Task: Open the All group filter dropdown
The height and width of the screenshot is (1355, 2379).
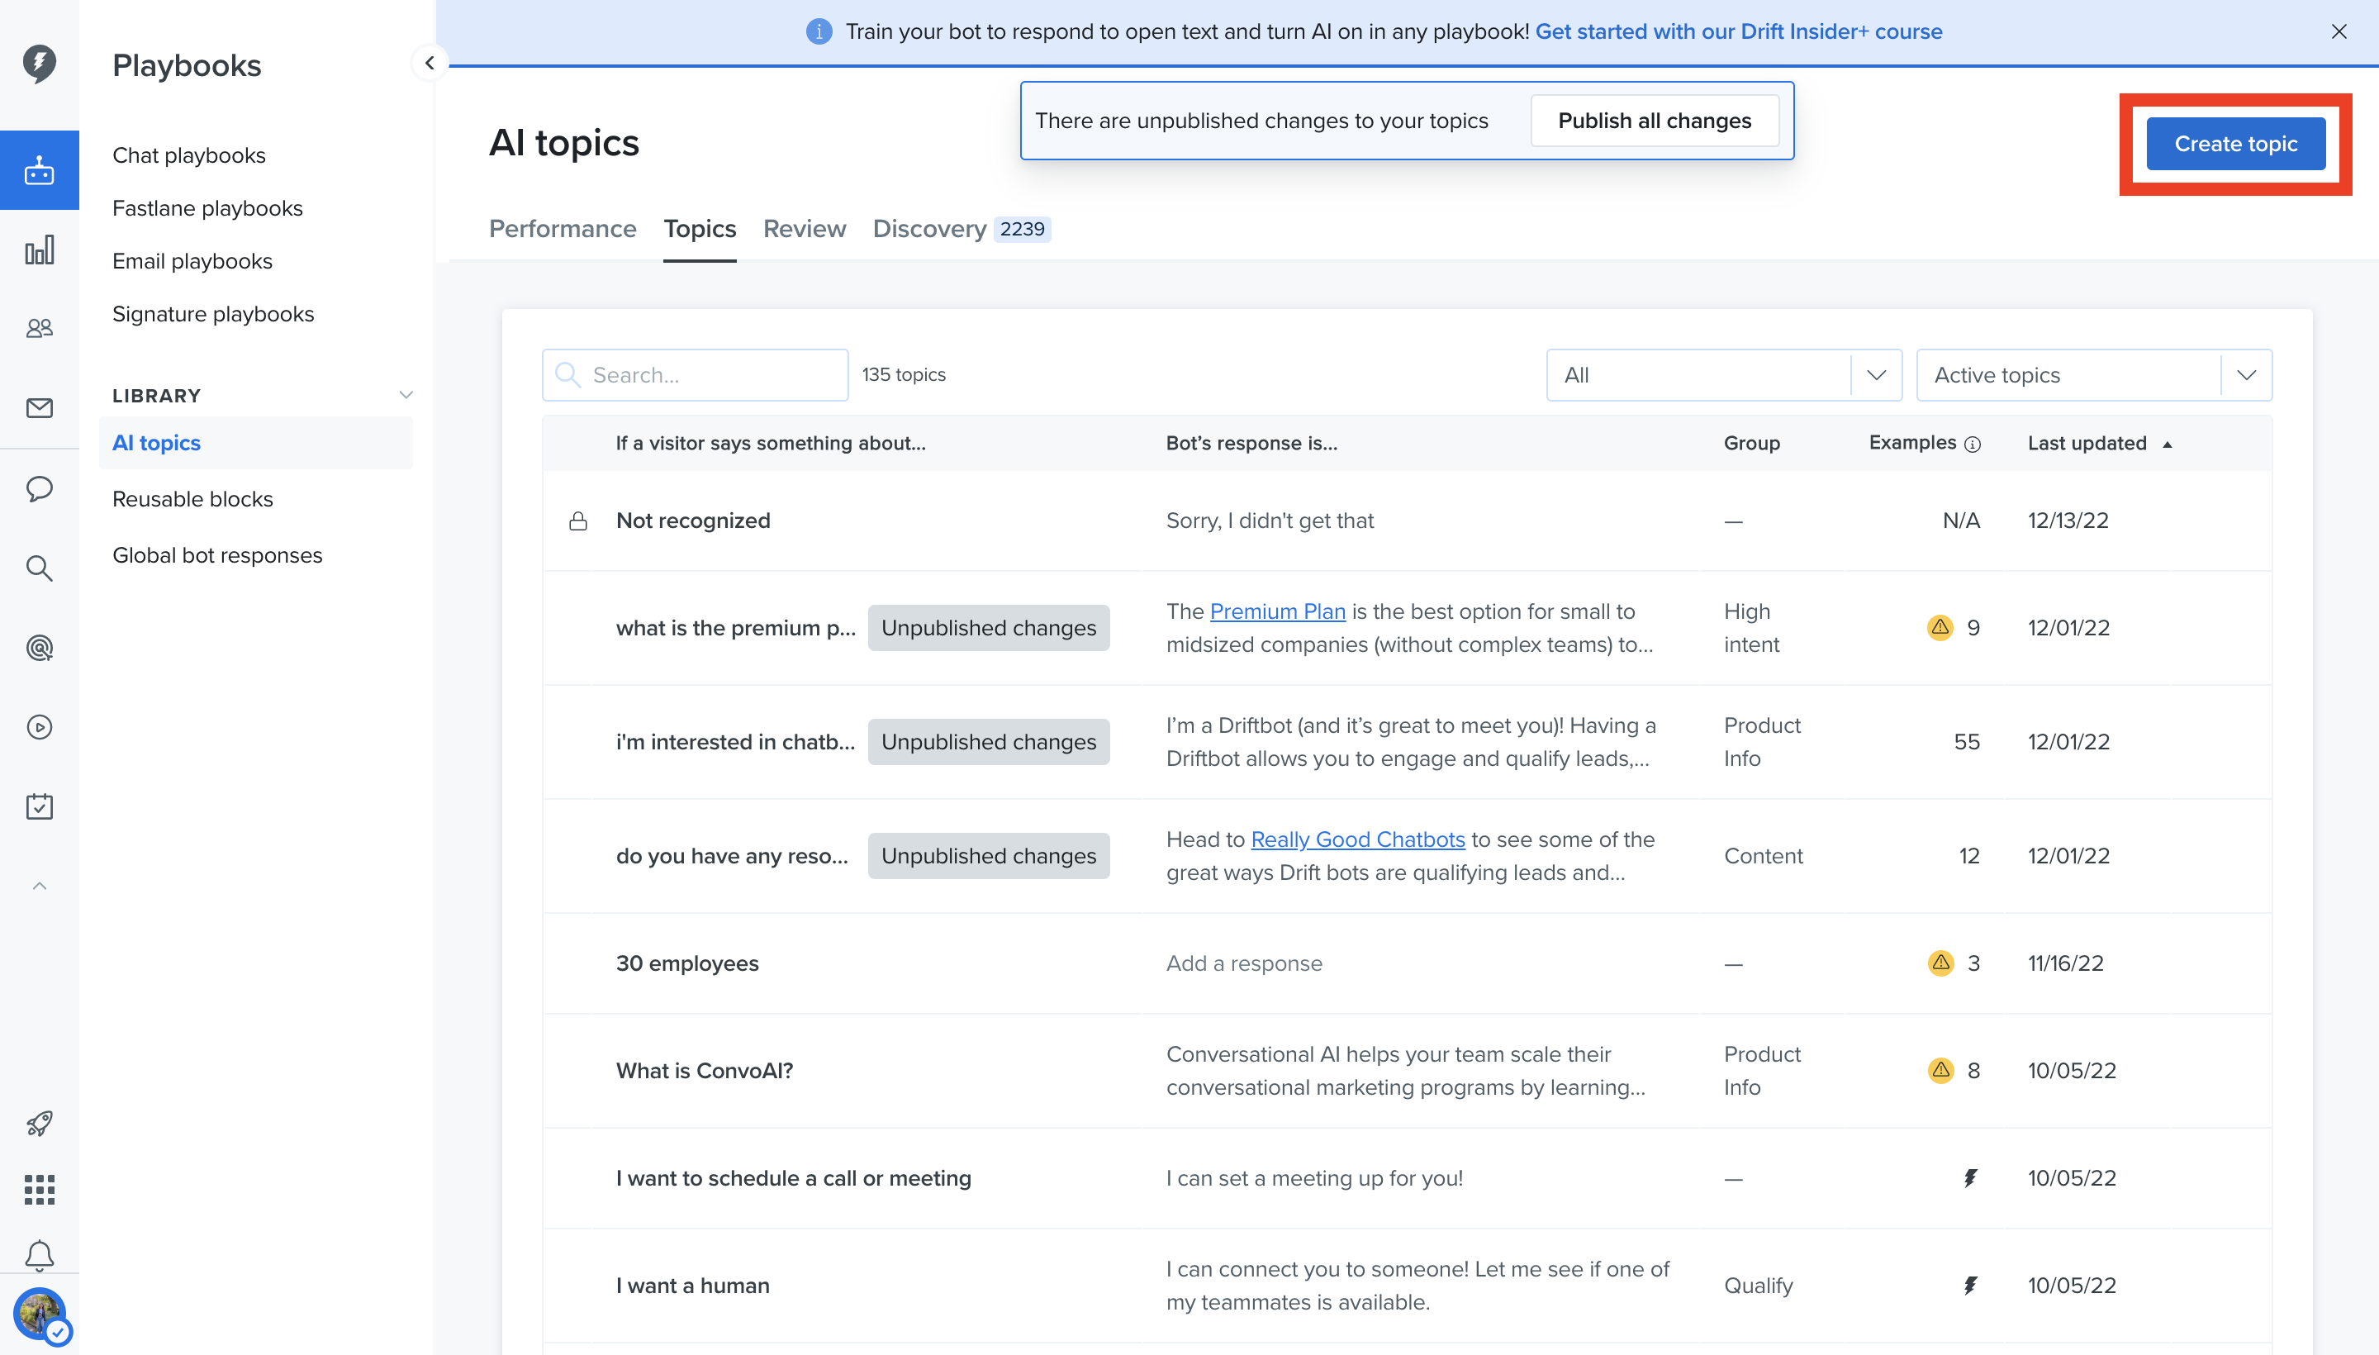Action: pyautogui.click(x=1723, y=375)
